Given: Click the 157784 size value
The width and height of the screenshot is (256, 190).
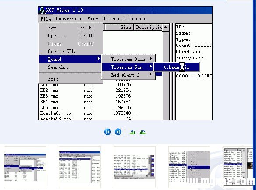Looking at the screenshot, I should (x=123, y=102).
